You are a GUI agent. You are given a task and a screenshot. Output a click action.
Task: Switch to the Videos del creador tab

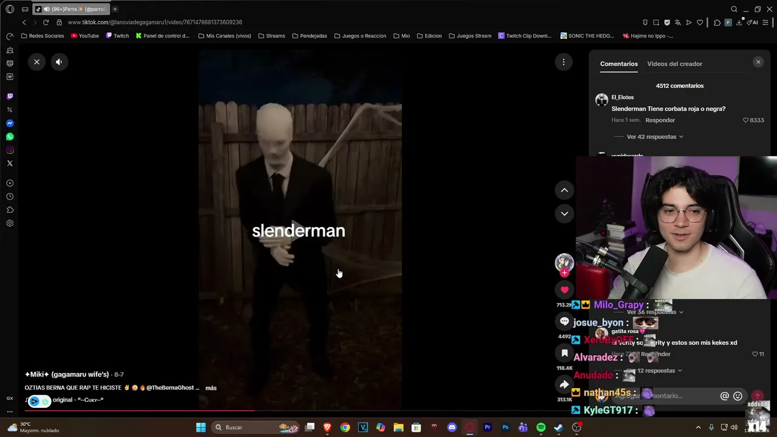pyautogui.click(x=674, y=64)
